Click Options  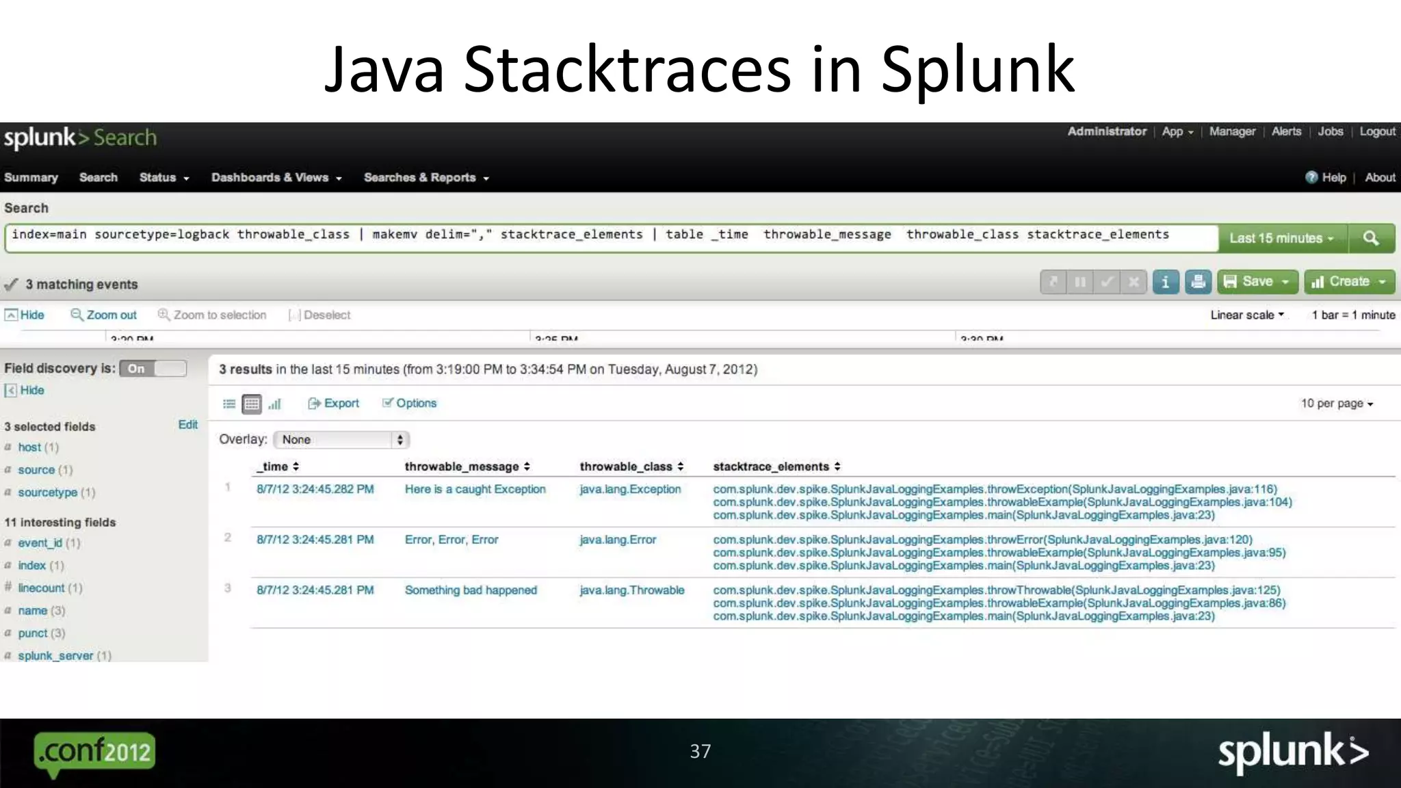409,404
